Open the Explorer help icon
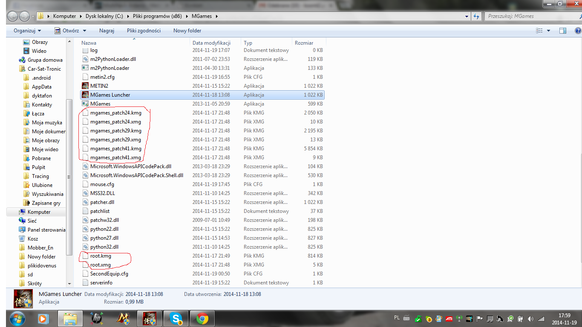Screen dimensions: 582x327 coord(578,31)
